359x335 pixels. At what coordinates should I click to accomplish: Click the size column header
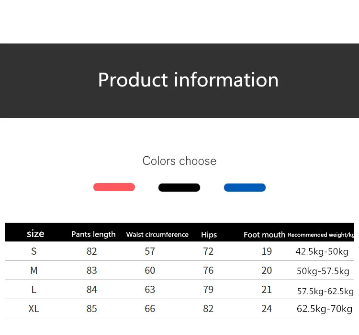pyautogui.click(x=35, y=234)
